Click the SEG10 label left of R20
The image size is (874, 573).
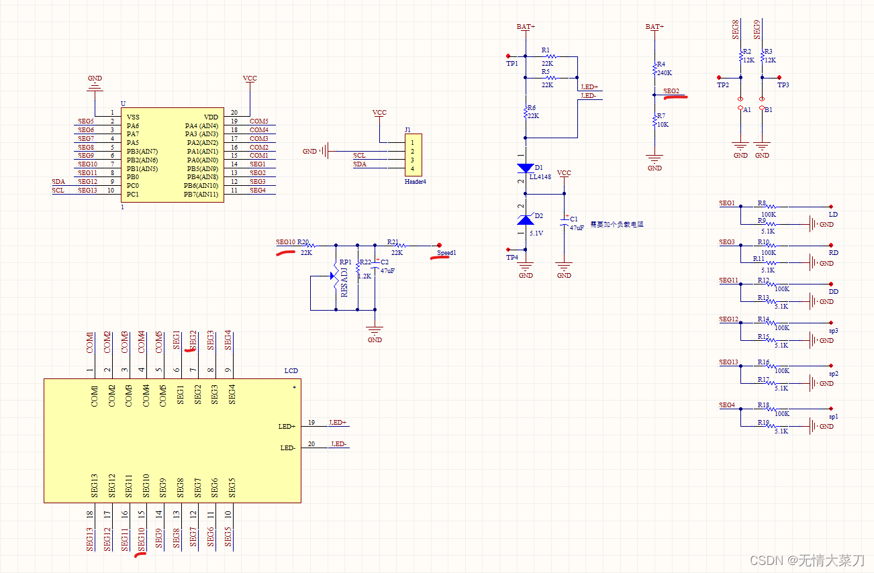(285, 242)
